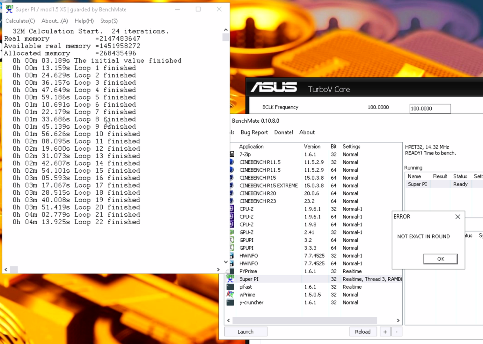Close the ERROR dialog with X
483x344 pixels.
click(x=457, y=217)
